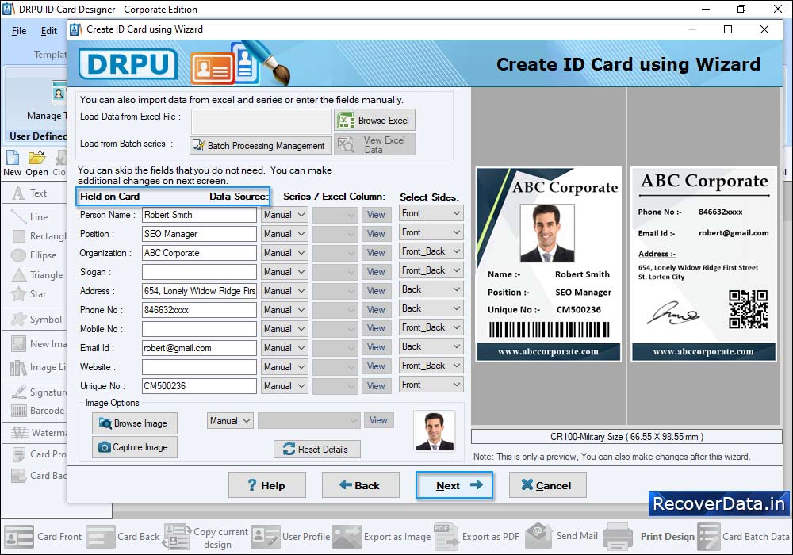This screenshot has width=793, height=555.
Task: Select the Rectangle shape tool
Action: [x=39, y=236]
